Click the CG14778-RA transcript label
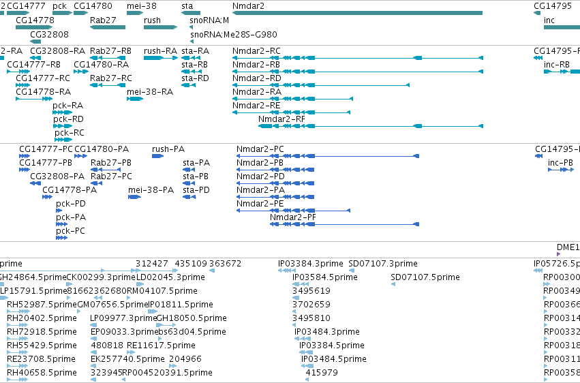Viewport: 580px width, 383px height. coord(43,91)
